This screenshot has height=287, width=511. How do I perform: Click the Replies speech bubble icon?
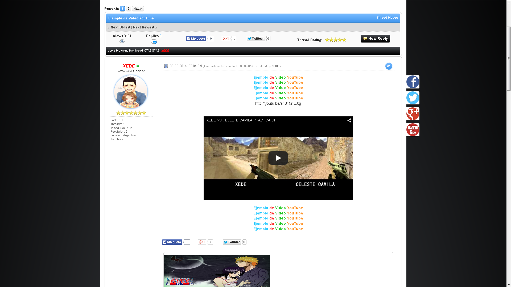pos(154,42)
